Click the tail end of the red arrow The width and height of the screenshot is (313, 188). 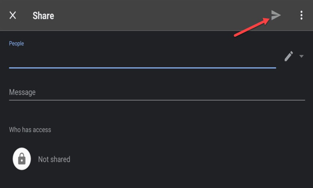click(235, 36)
